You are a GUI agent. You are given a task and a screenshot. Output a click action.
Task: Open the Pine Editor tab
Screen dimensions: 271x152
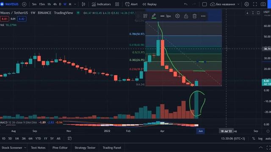[60, 148]
